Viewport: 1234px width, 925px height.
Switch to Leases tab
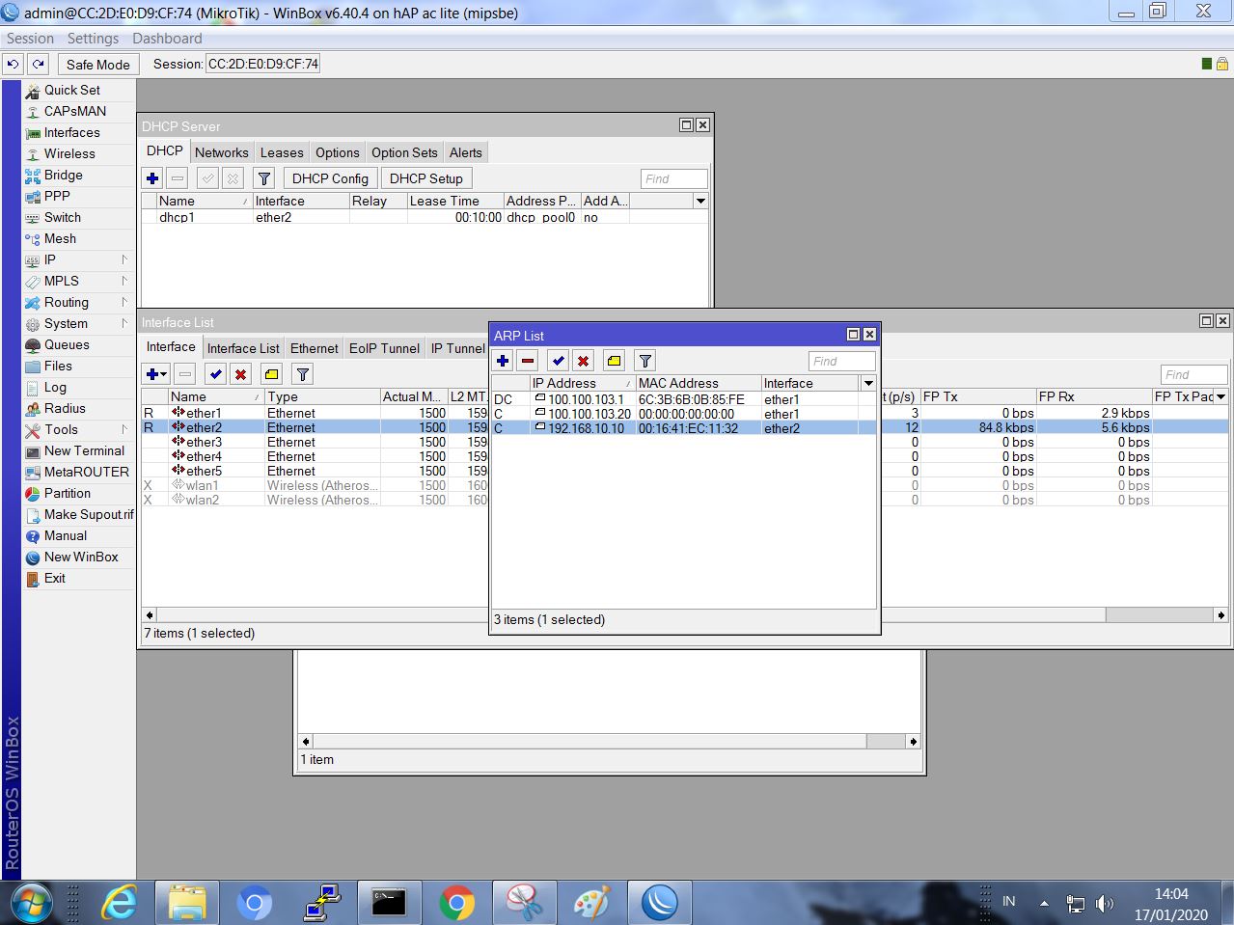(282, 152)
